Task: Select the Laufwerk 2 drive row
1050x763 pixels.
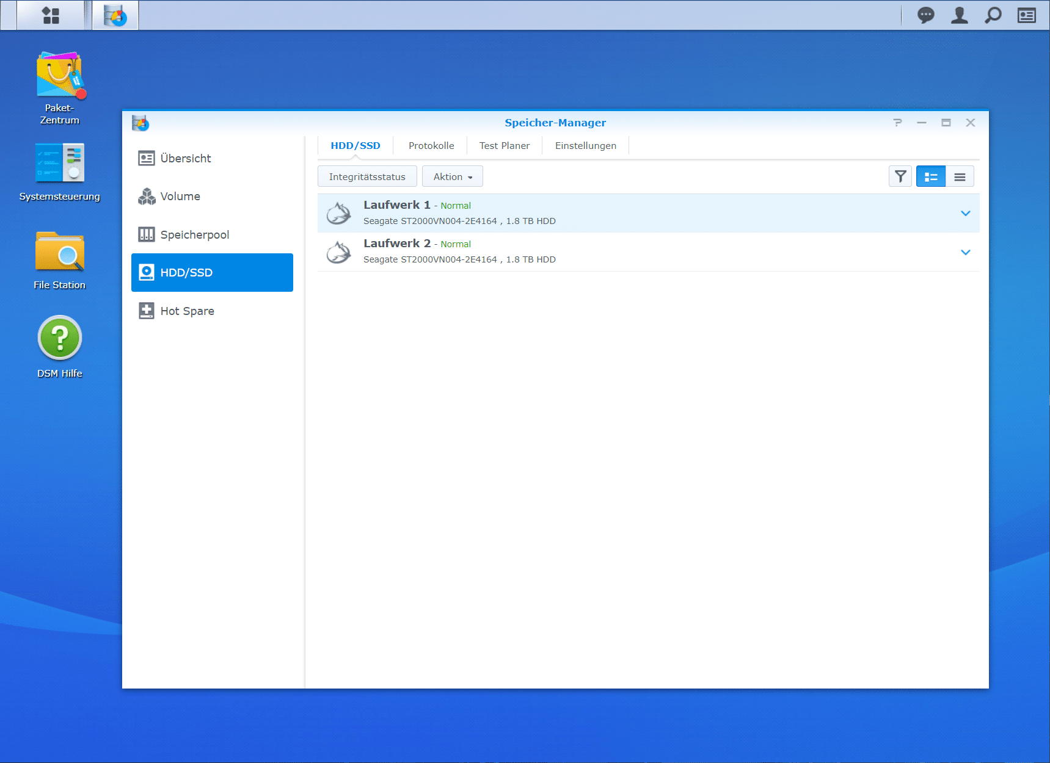Action: pyautogui.click(x=611, y=252)
